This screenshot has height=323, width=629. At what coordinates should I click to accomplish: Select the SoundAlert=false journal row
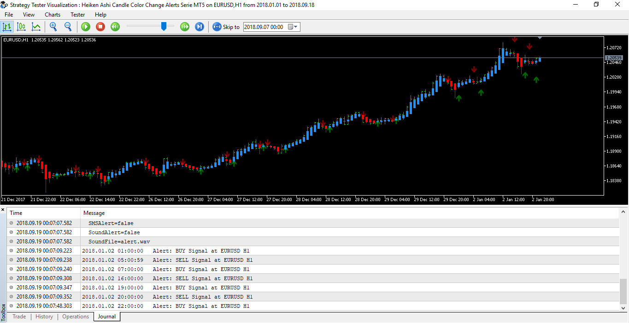(313, 232)
